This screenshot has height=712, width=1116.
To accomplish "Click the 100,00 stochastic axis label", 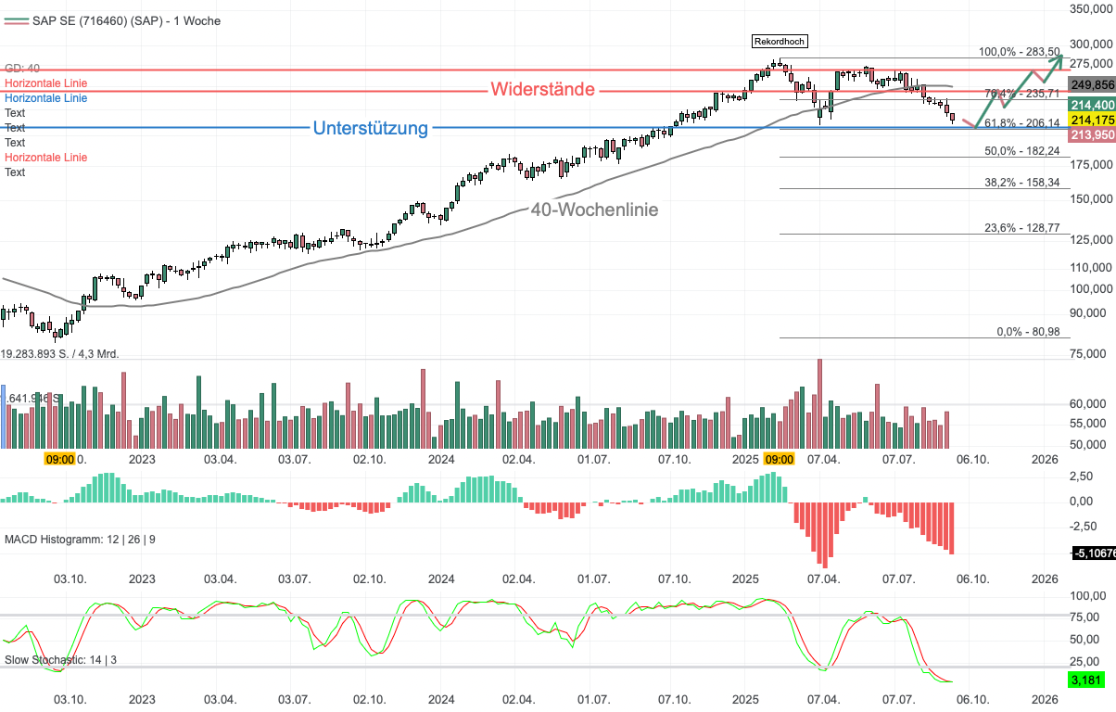I will point(1087,595).
